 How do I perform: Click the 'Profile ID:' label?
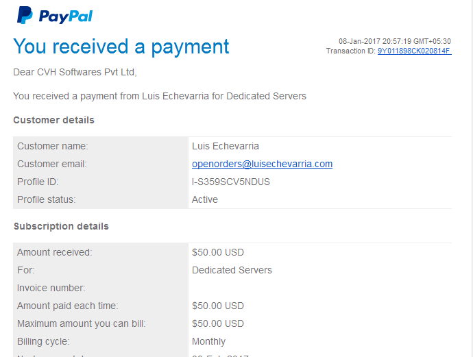[38, 182]
